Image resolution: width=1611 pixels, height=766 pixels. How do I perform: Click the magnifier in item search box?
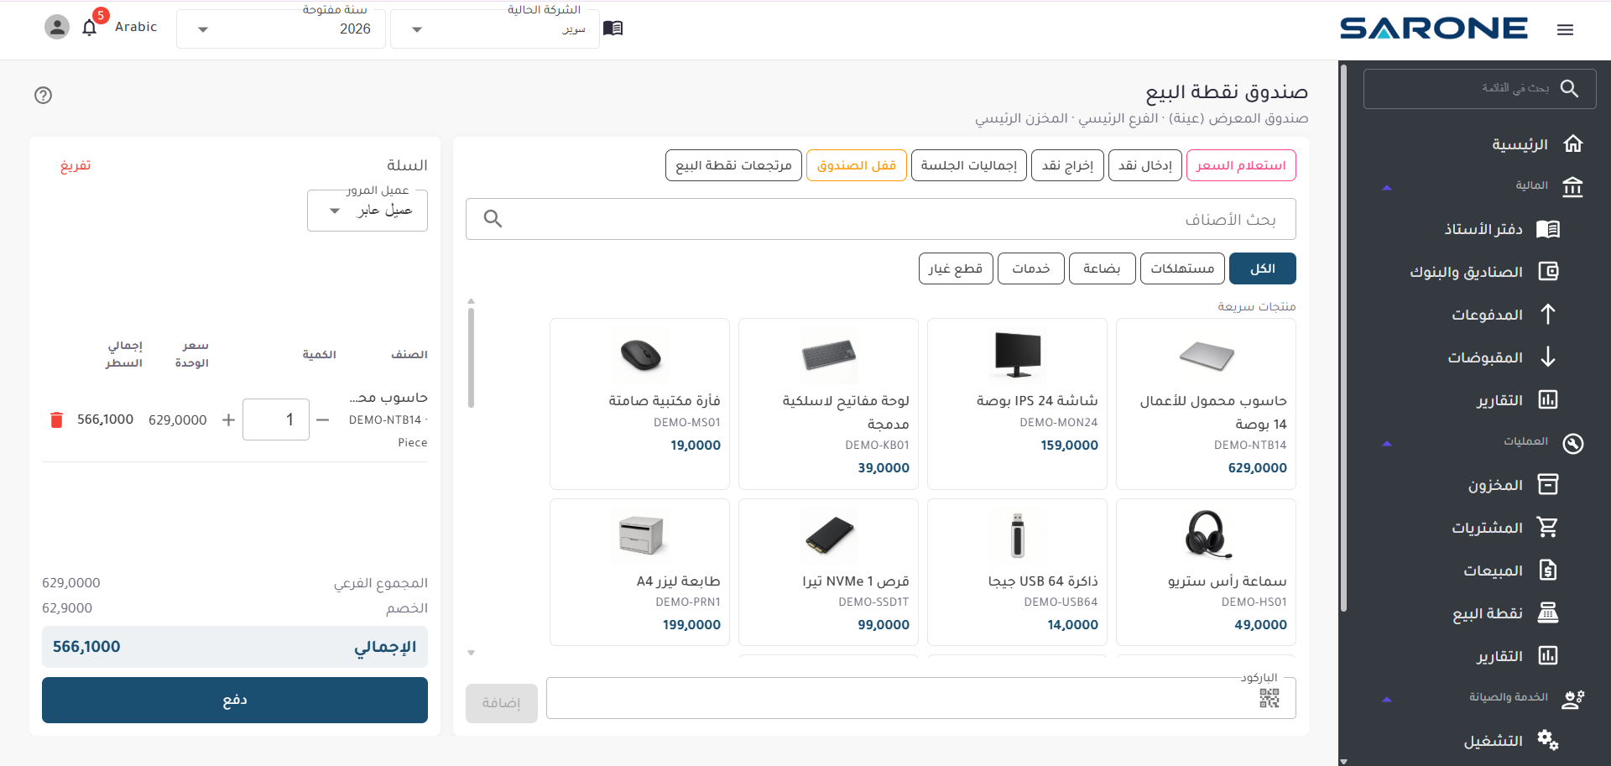493,219
